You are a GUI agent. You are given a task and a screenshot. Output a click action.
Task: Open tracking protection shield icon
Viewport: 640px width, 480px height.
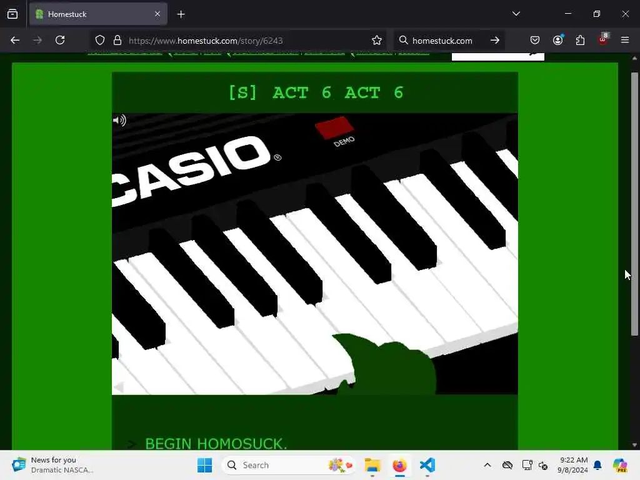100,40
